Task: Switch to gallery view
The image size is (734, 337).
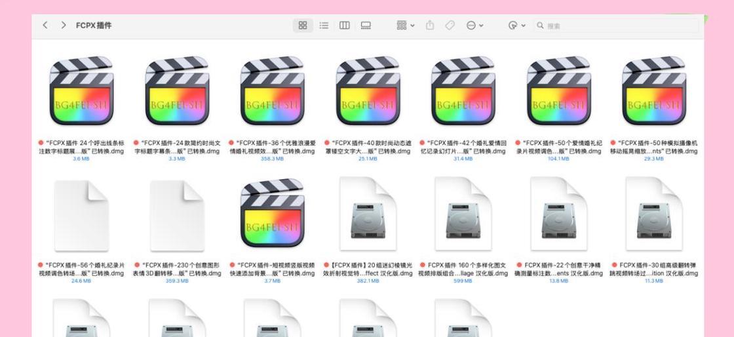Action: pyautogui.click(x=366, y=26)
